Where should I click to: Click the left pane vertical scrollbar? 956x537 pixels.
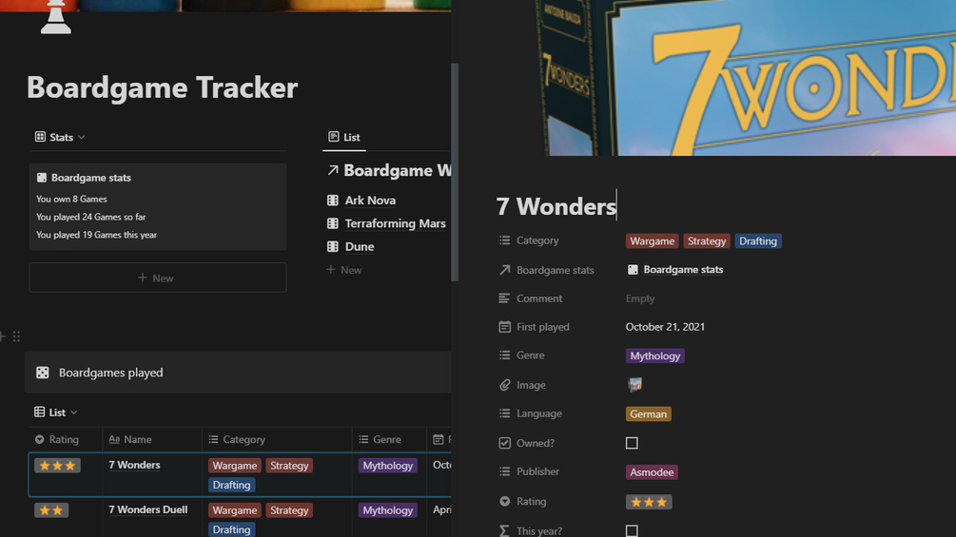click(x=455, y=172)
